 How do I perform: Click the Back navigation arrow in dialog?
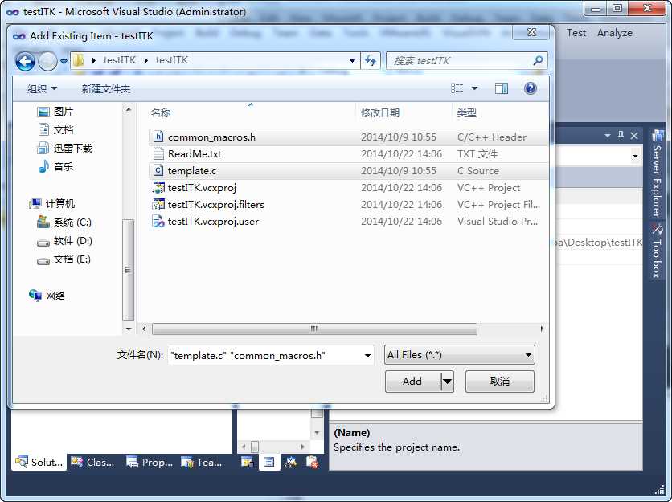pos(25,62)
